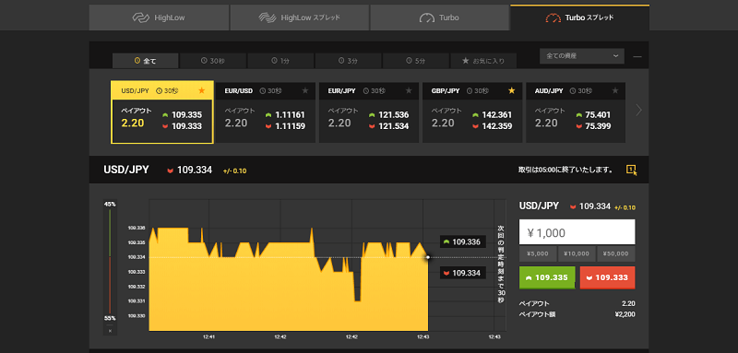
Task: Favorite EUR/USD with its star
Action: (305, 90)
